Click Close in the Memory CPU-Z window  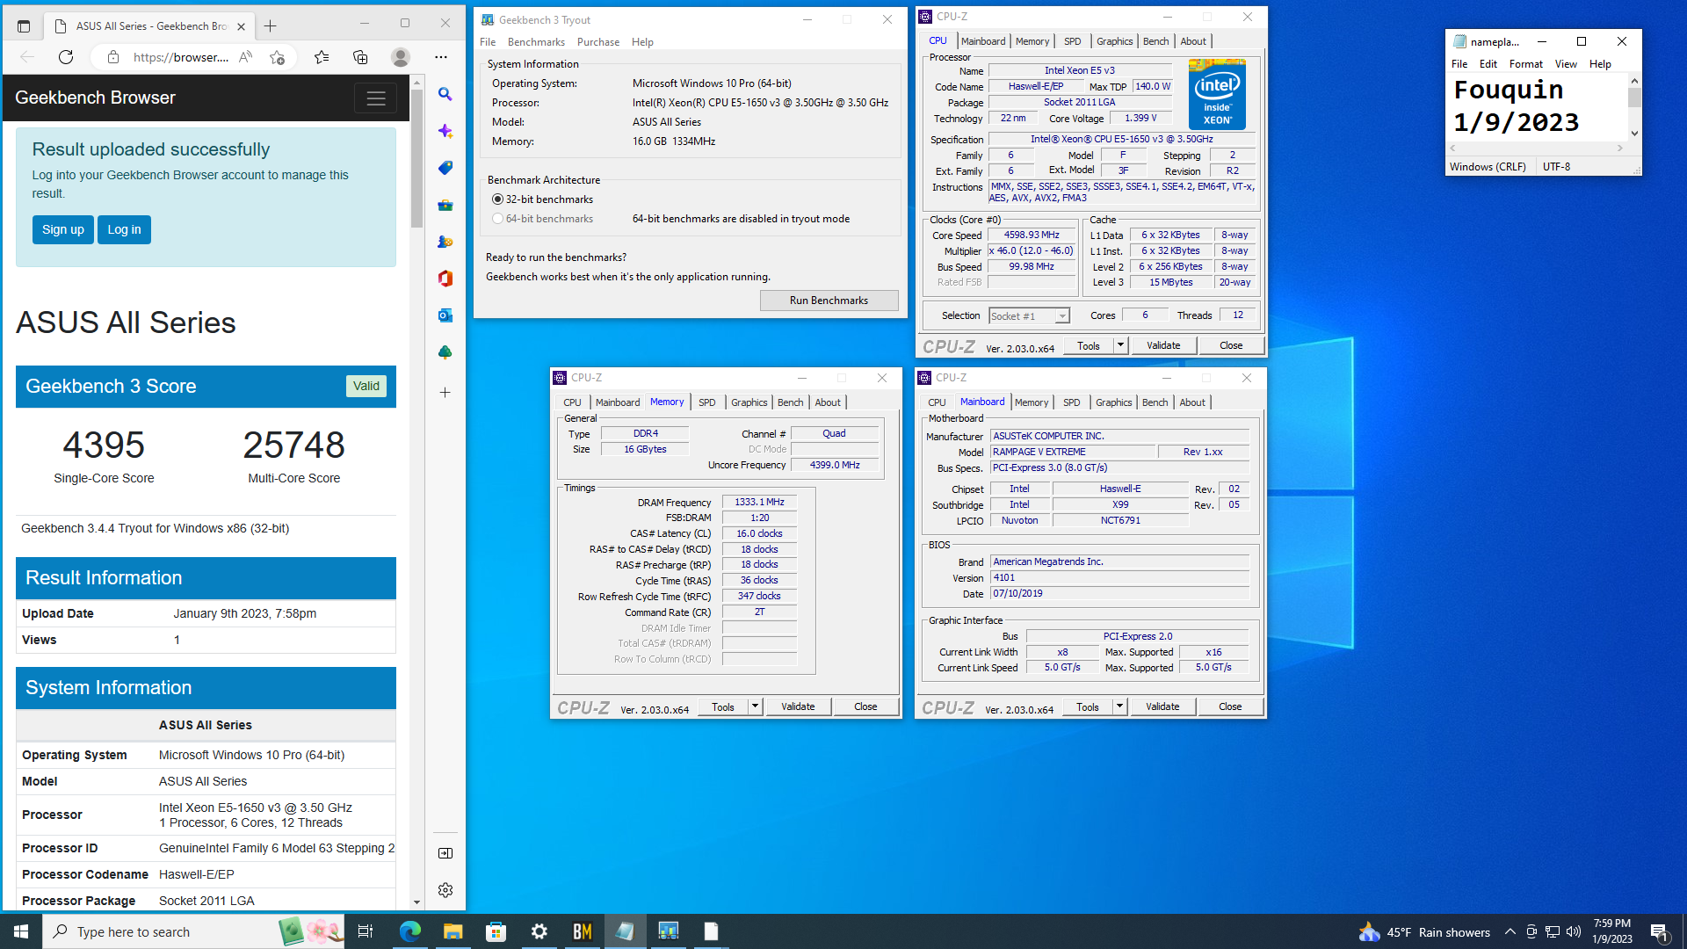tap(865, 706)
